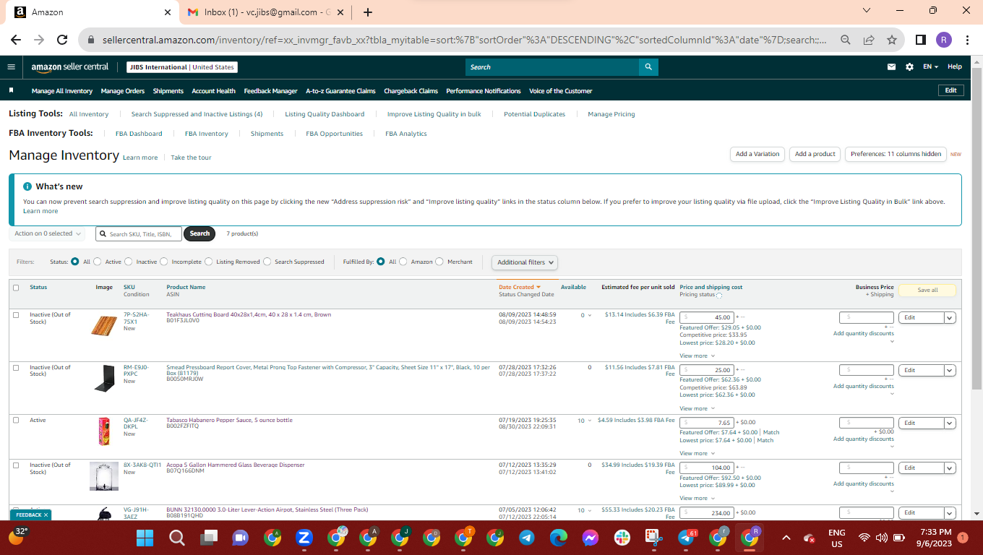Open the Seller Central hamburger menu

pyautogui.click(x=11, y=67)
